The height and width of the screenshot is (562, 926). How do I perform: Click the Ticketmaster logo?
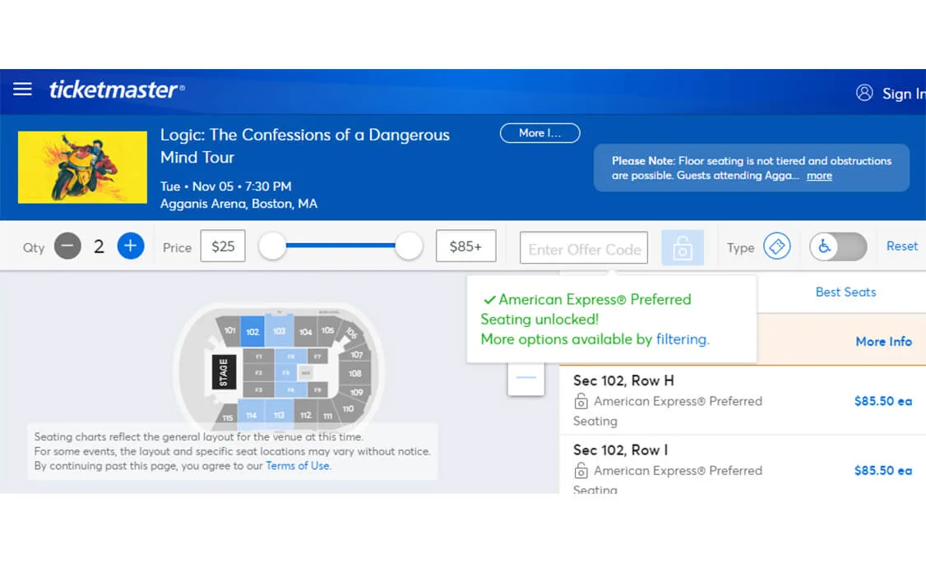coord(117,90)
